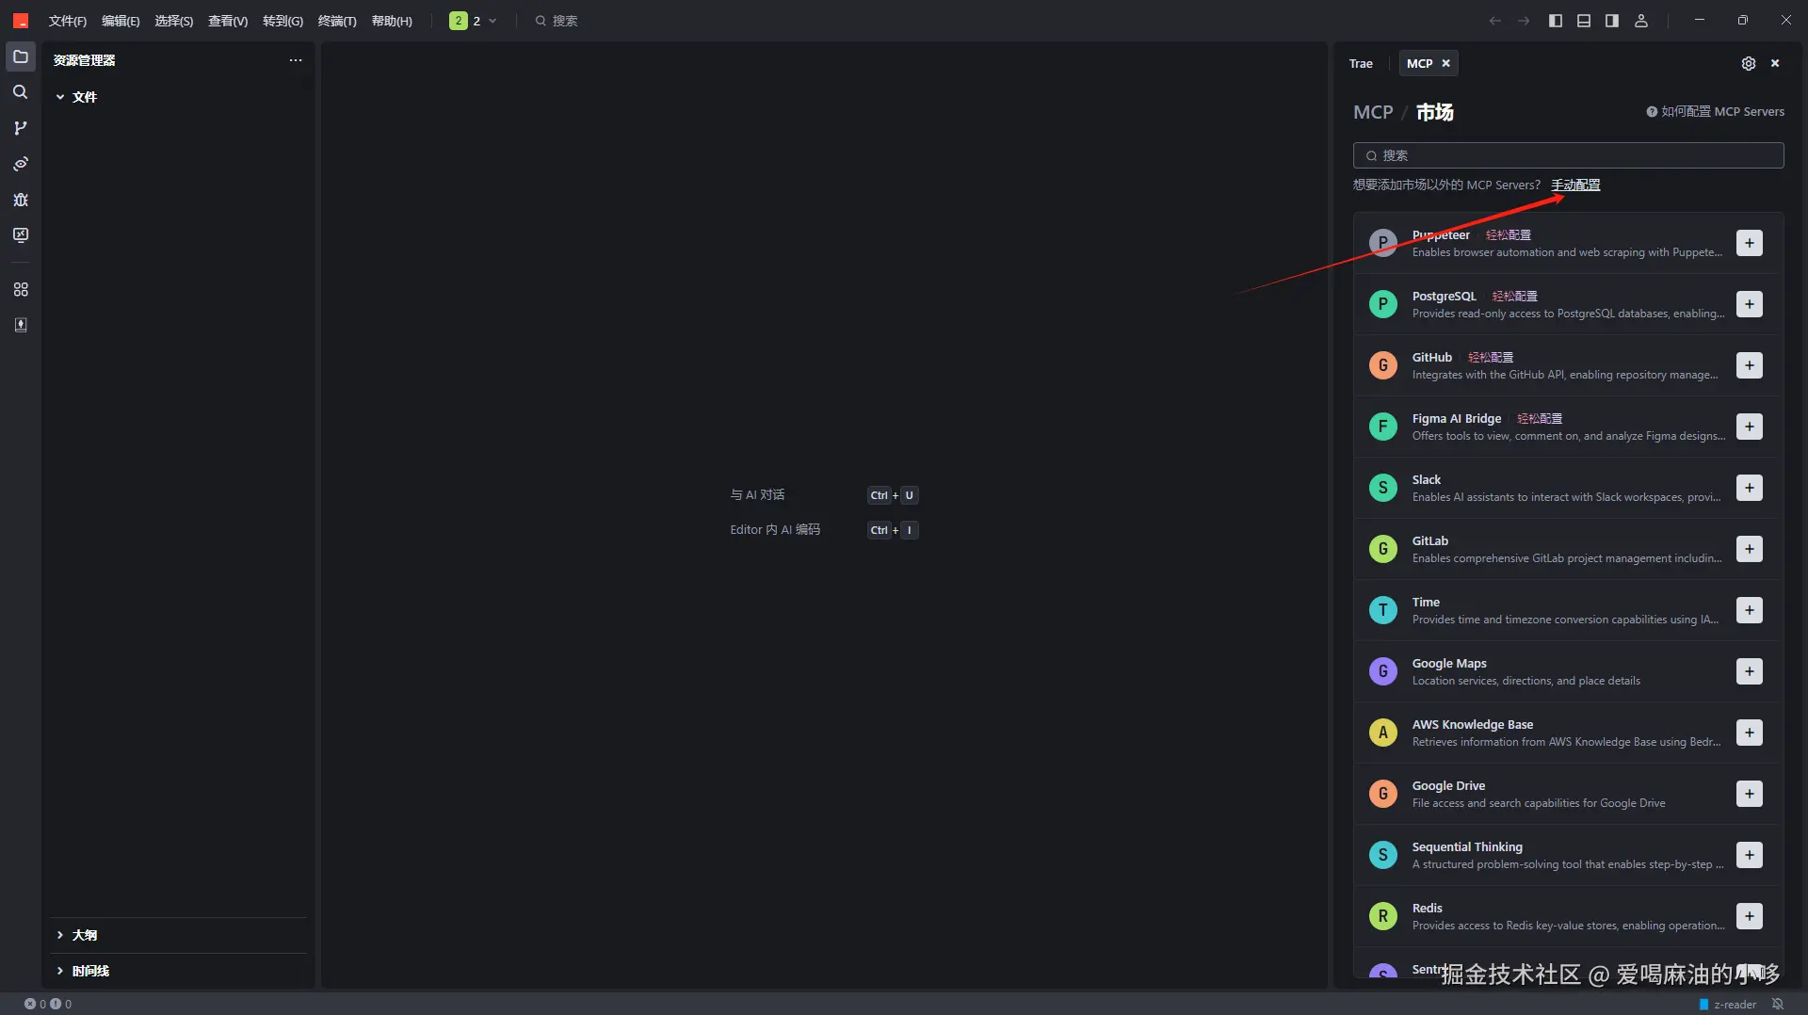Add the PostgreSQL MCP server
The height and width of the screenshot is (1015, 1808).
point(1749,304)
